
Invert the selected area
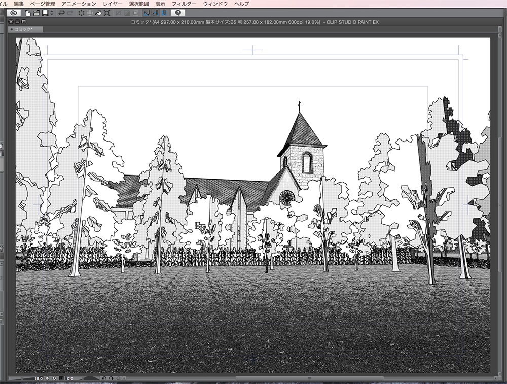pyautogui.click(x=127, y=13)
